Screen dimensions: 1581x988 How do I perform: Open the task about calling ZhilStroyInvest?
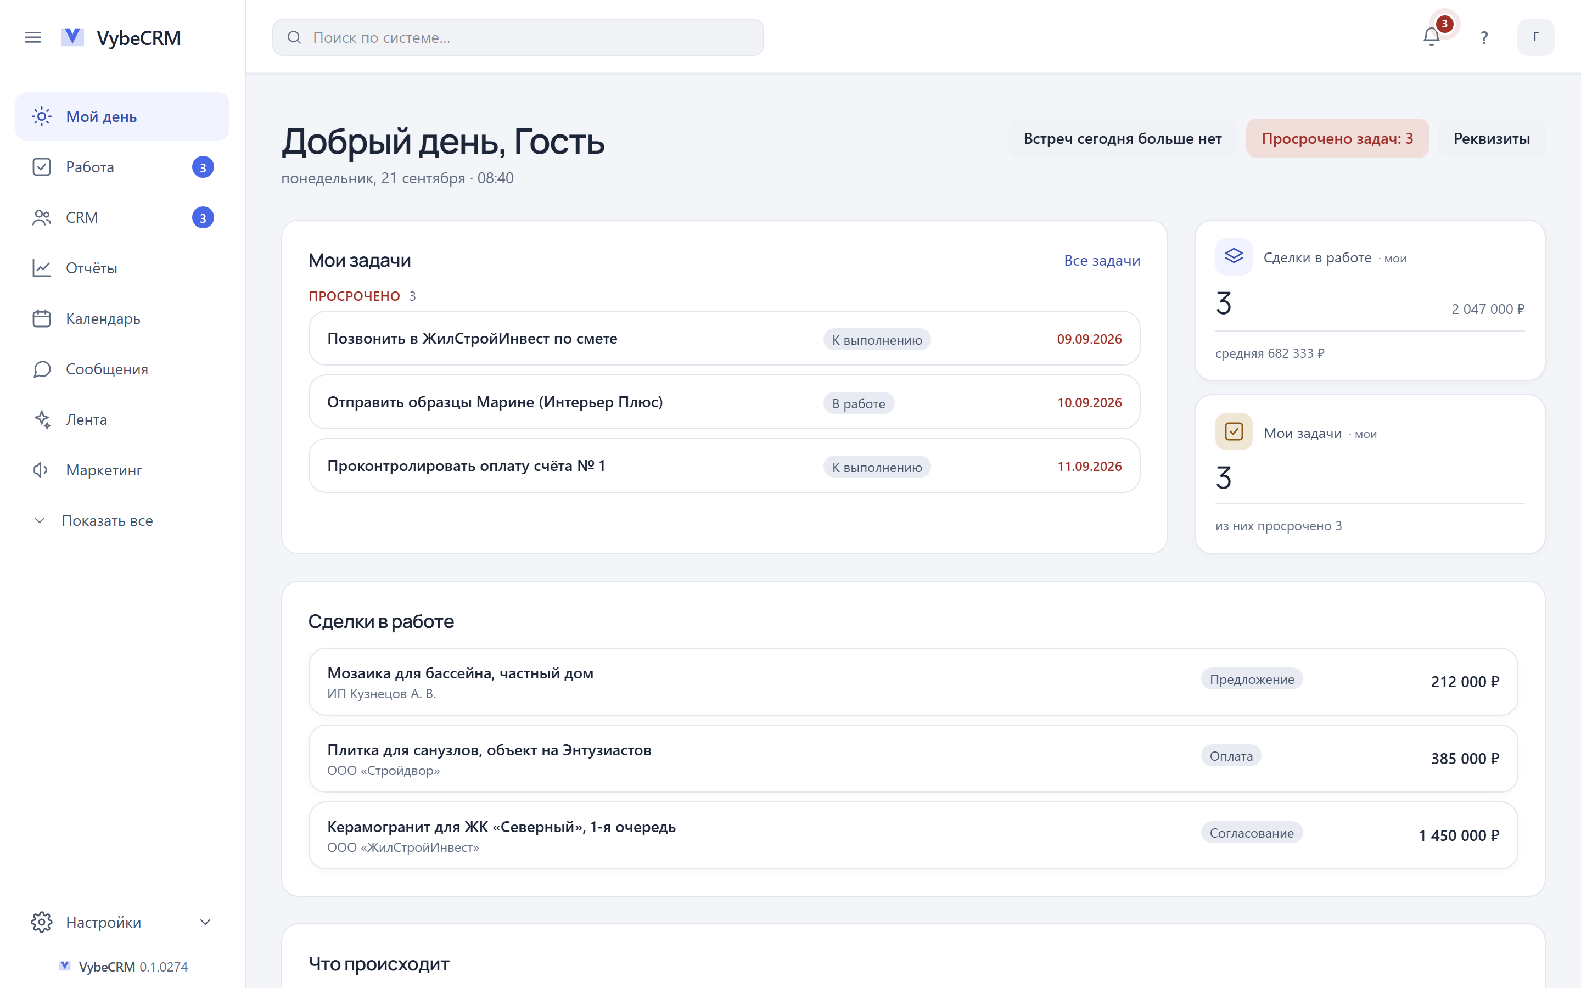point(724,339)
